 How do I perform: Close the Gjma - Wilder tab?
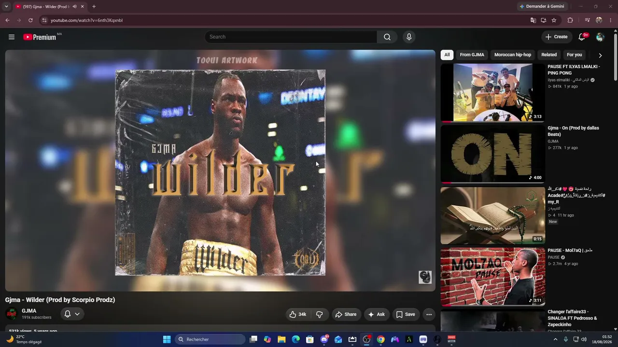82,7
